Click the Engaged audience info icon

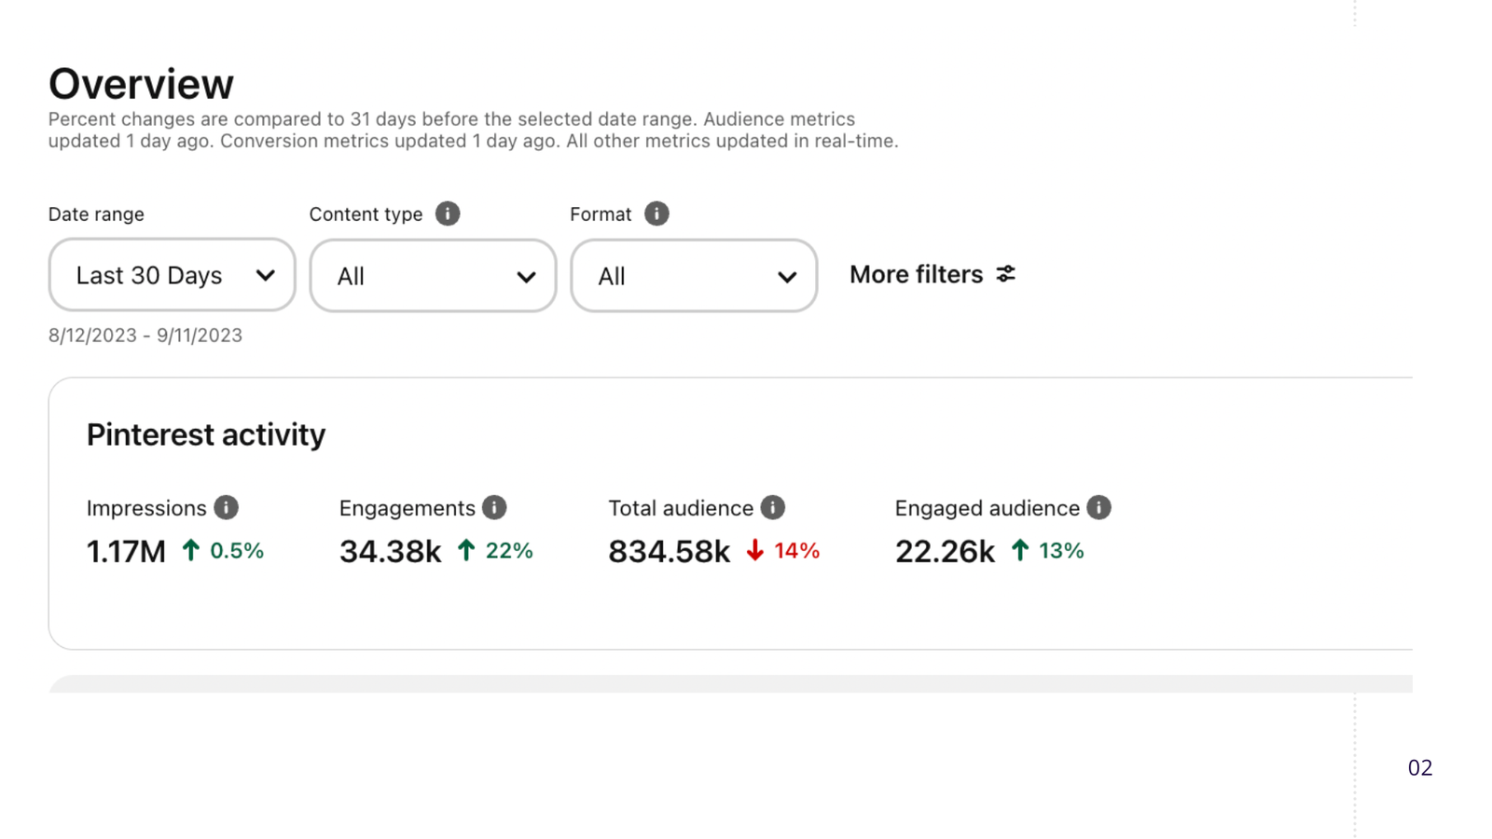tap(1098, 507)
